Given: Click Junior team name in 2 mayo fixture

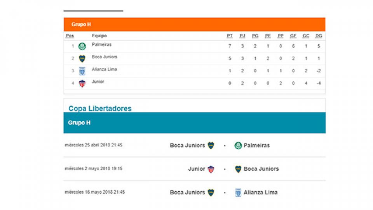Looking at the screenshot, I should [196, 169].
